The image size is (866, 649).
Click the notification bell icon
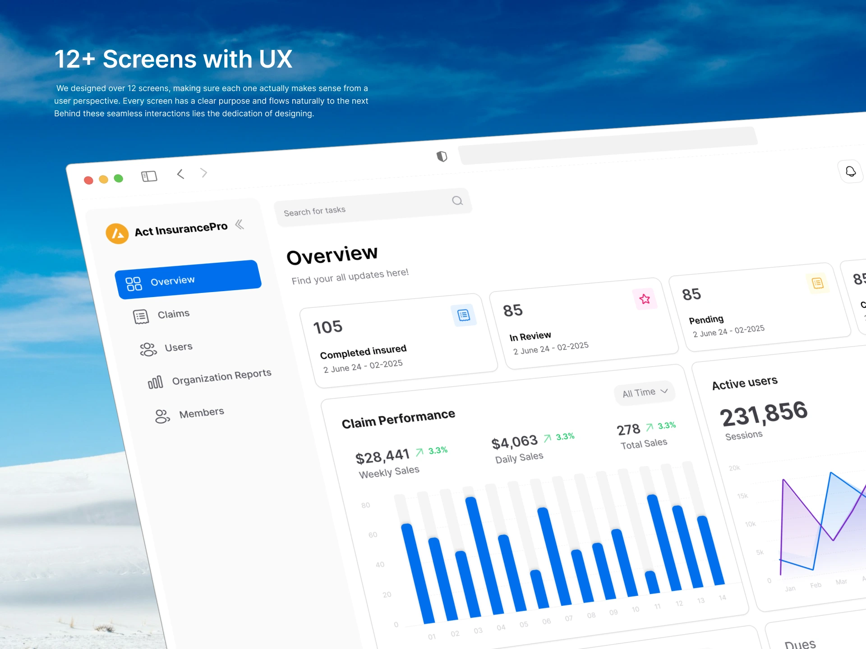[850, 172]
